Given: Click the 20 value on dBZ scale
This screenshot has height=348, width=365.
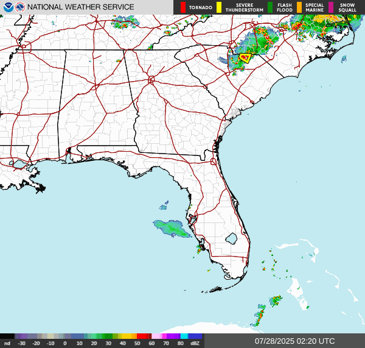Looking at the screenshot, I should click(94, 343).
